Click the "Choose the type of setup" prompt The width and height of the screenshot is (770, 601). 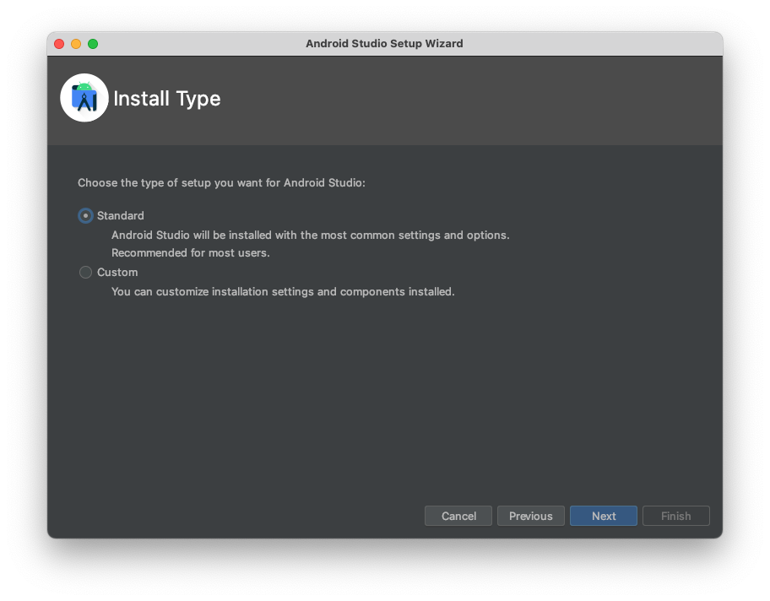coord(221,183)
